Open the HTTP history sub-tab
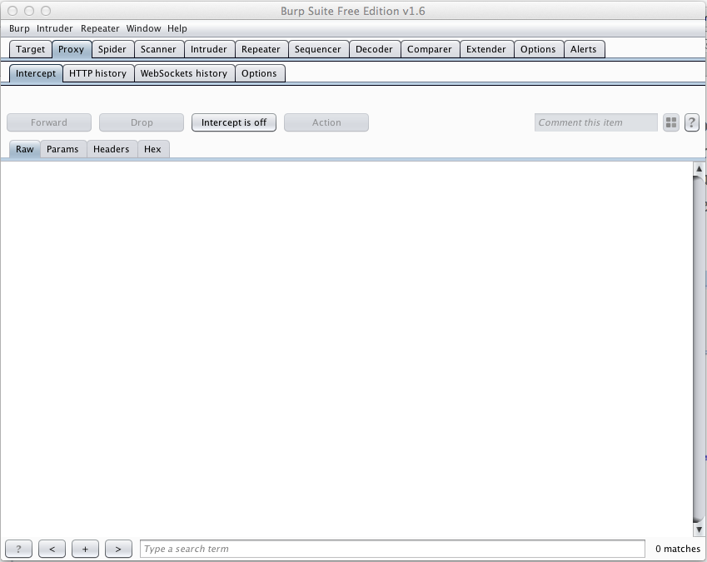This screenshot has width=707, height=562. (97, 73)
